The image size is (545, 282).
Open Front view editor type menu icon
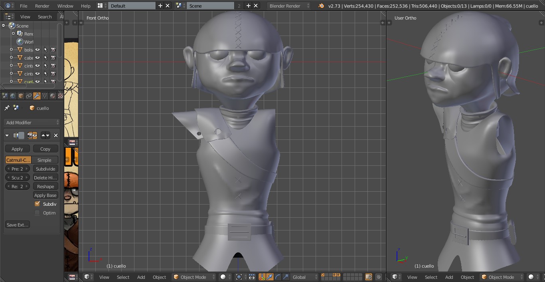(88, 277)
